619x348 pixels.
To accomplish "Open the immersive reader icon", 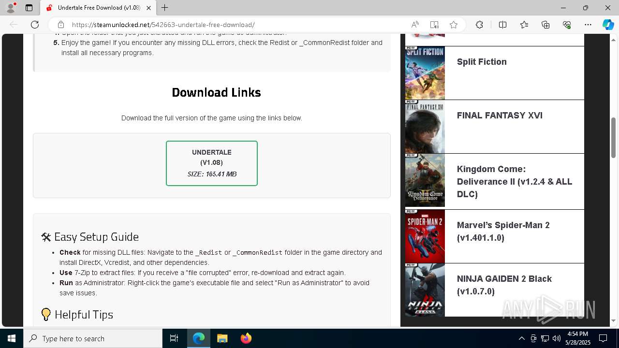I will pos(434,25).
